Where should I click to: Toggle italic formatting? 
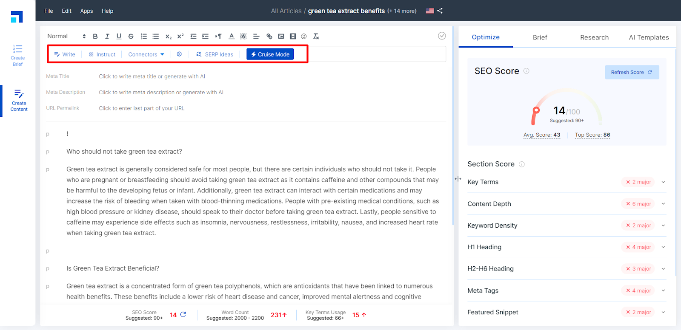[107, 37]
